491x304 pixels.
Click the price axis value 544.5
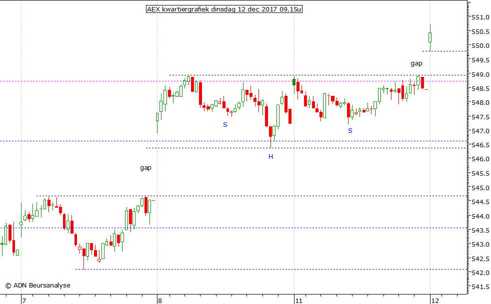(x=480, y=202)
